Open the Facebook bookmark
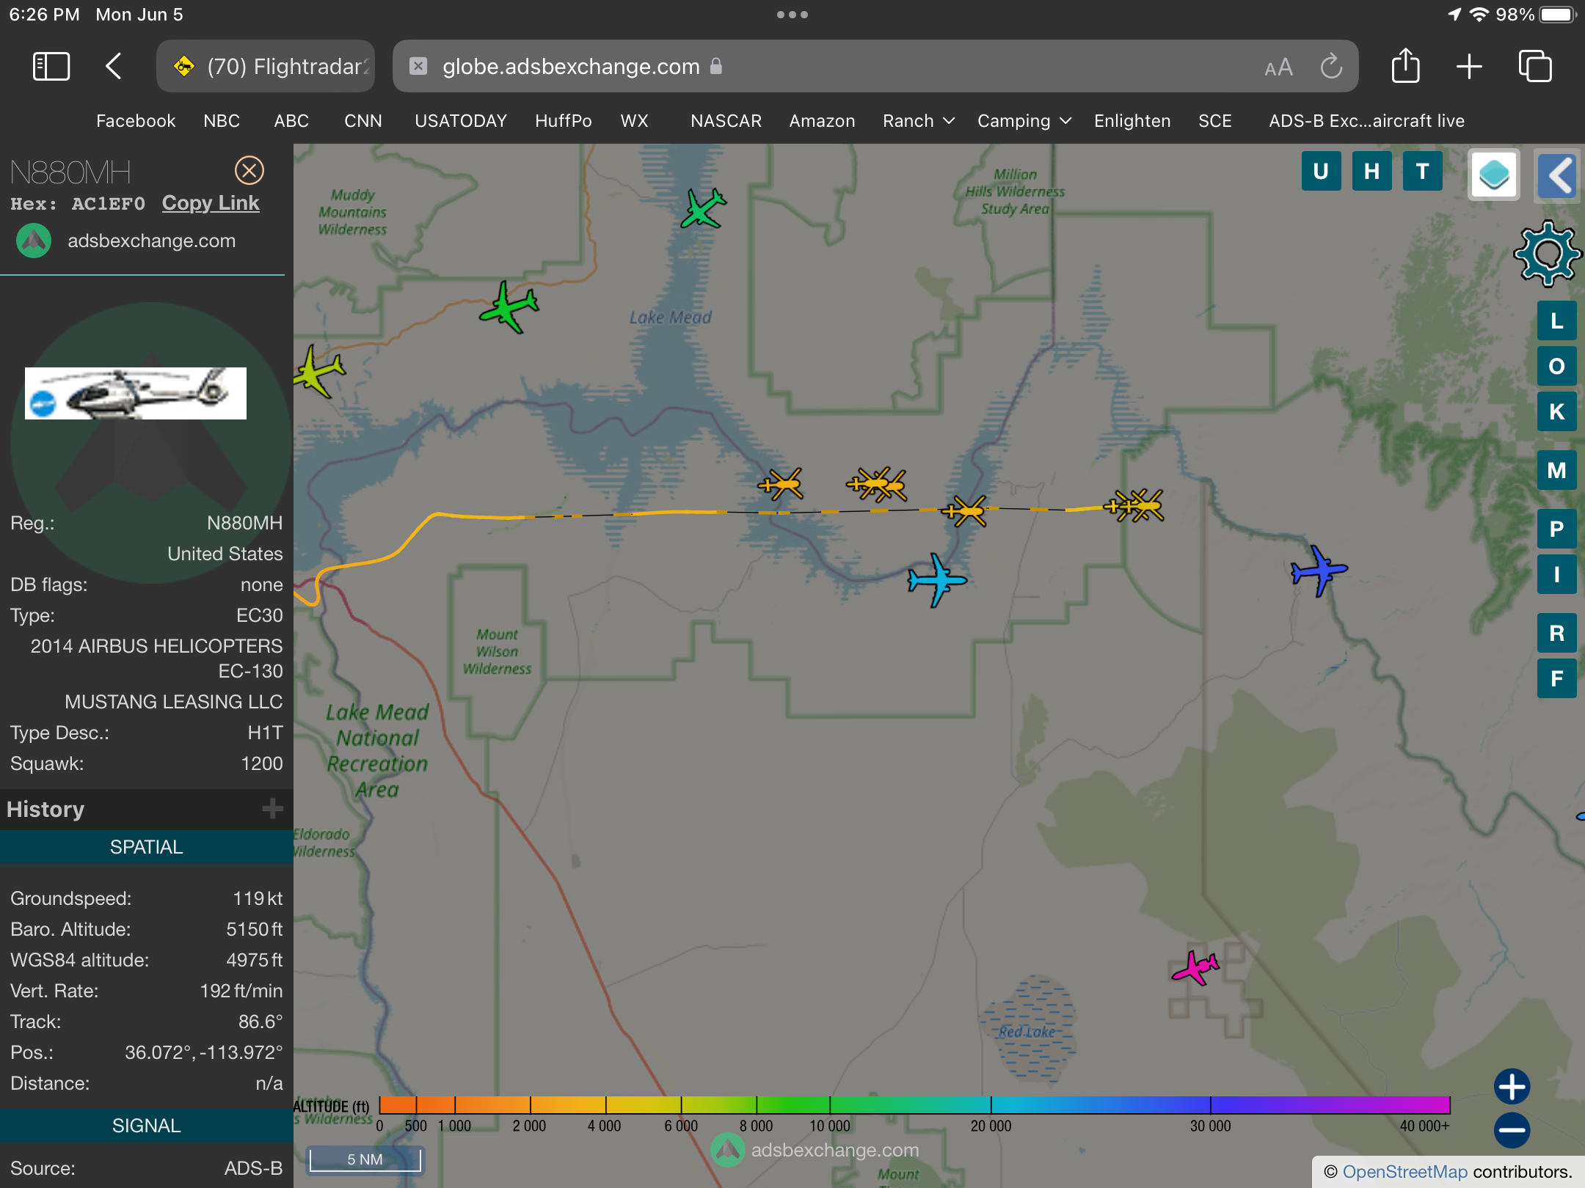The height and width of the screenshot is (1188, 1585). tap(136, 121)
